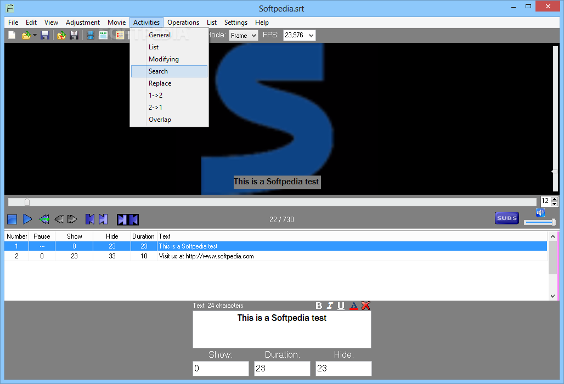Click the gray rewind double-arrow icon
The height and width of the screenshot is (384, 564).
tap(59, 219)
